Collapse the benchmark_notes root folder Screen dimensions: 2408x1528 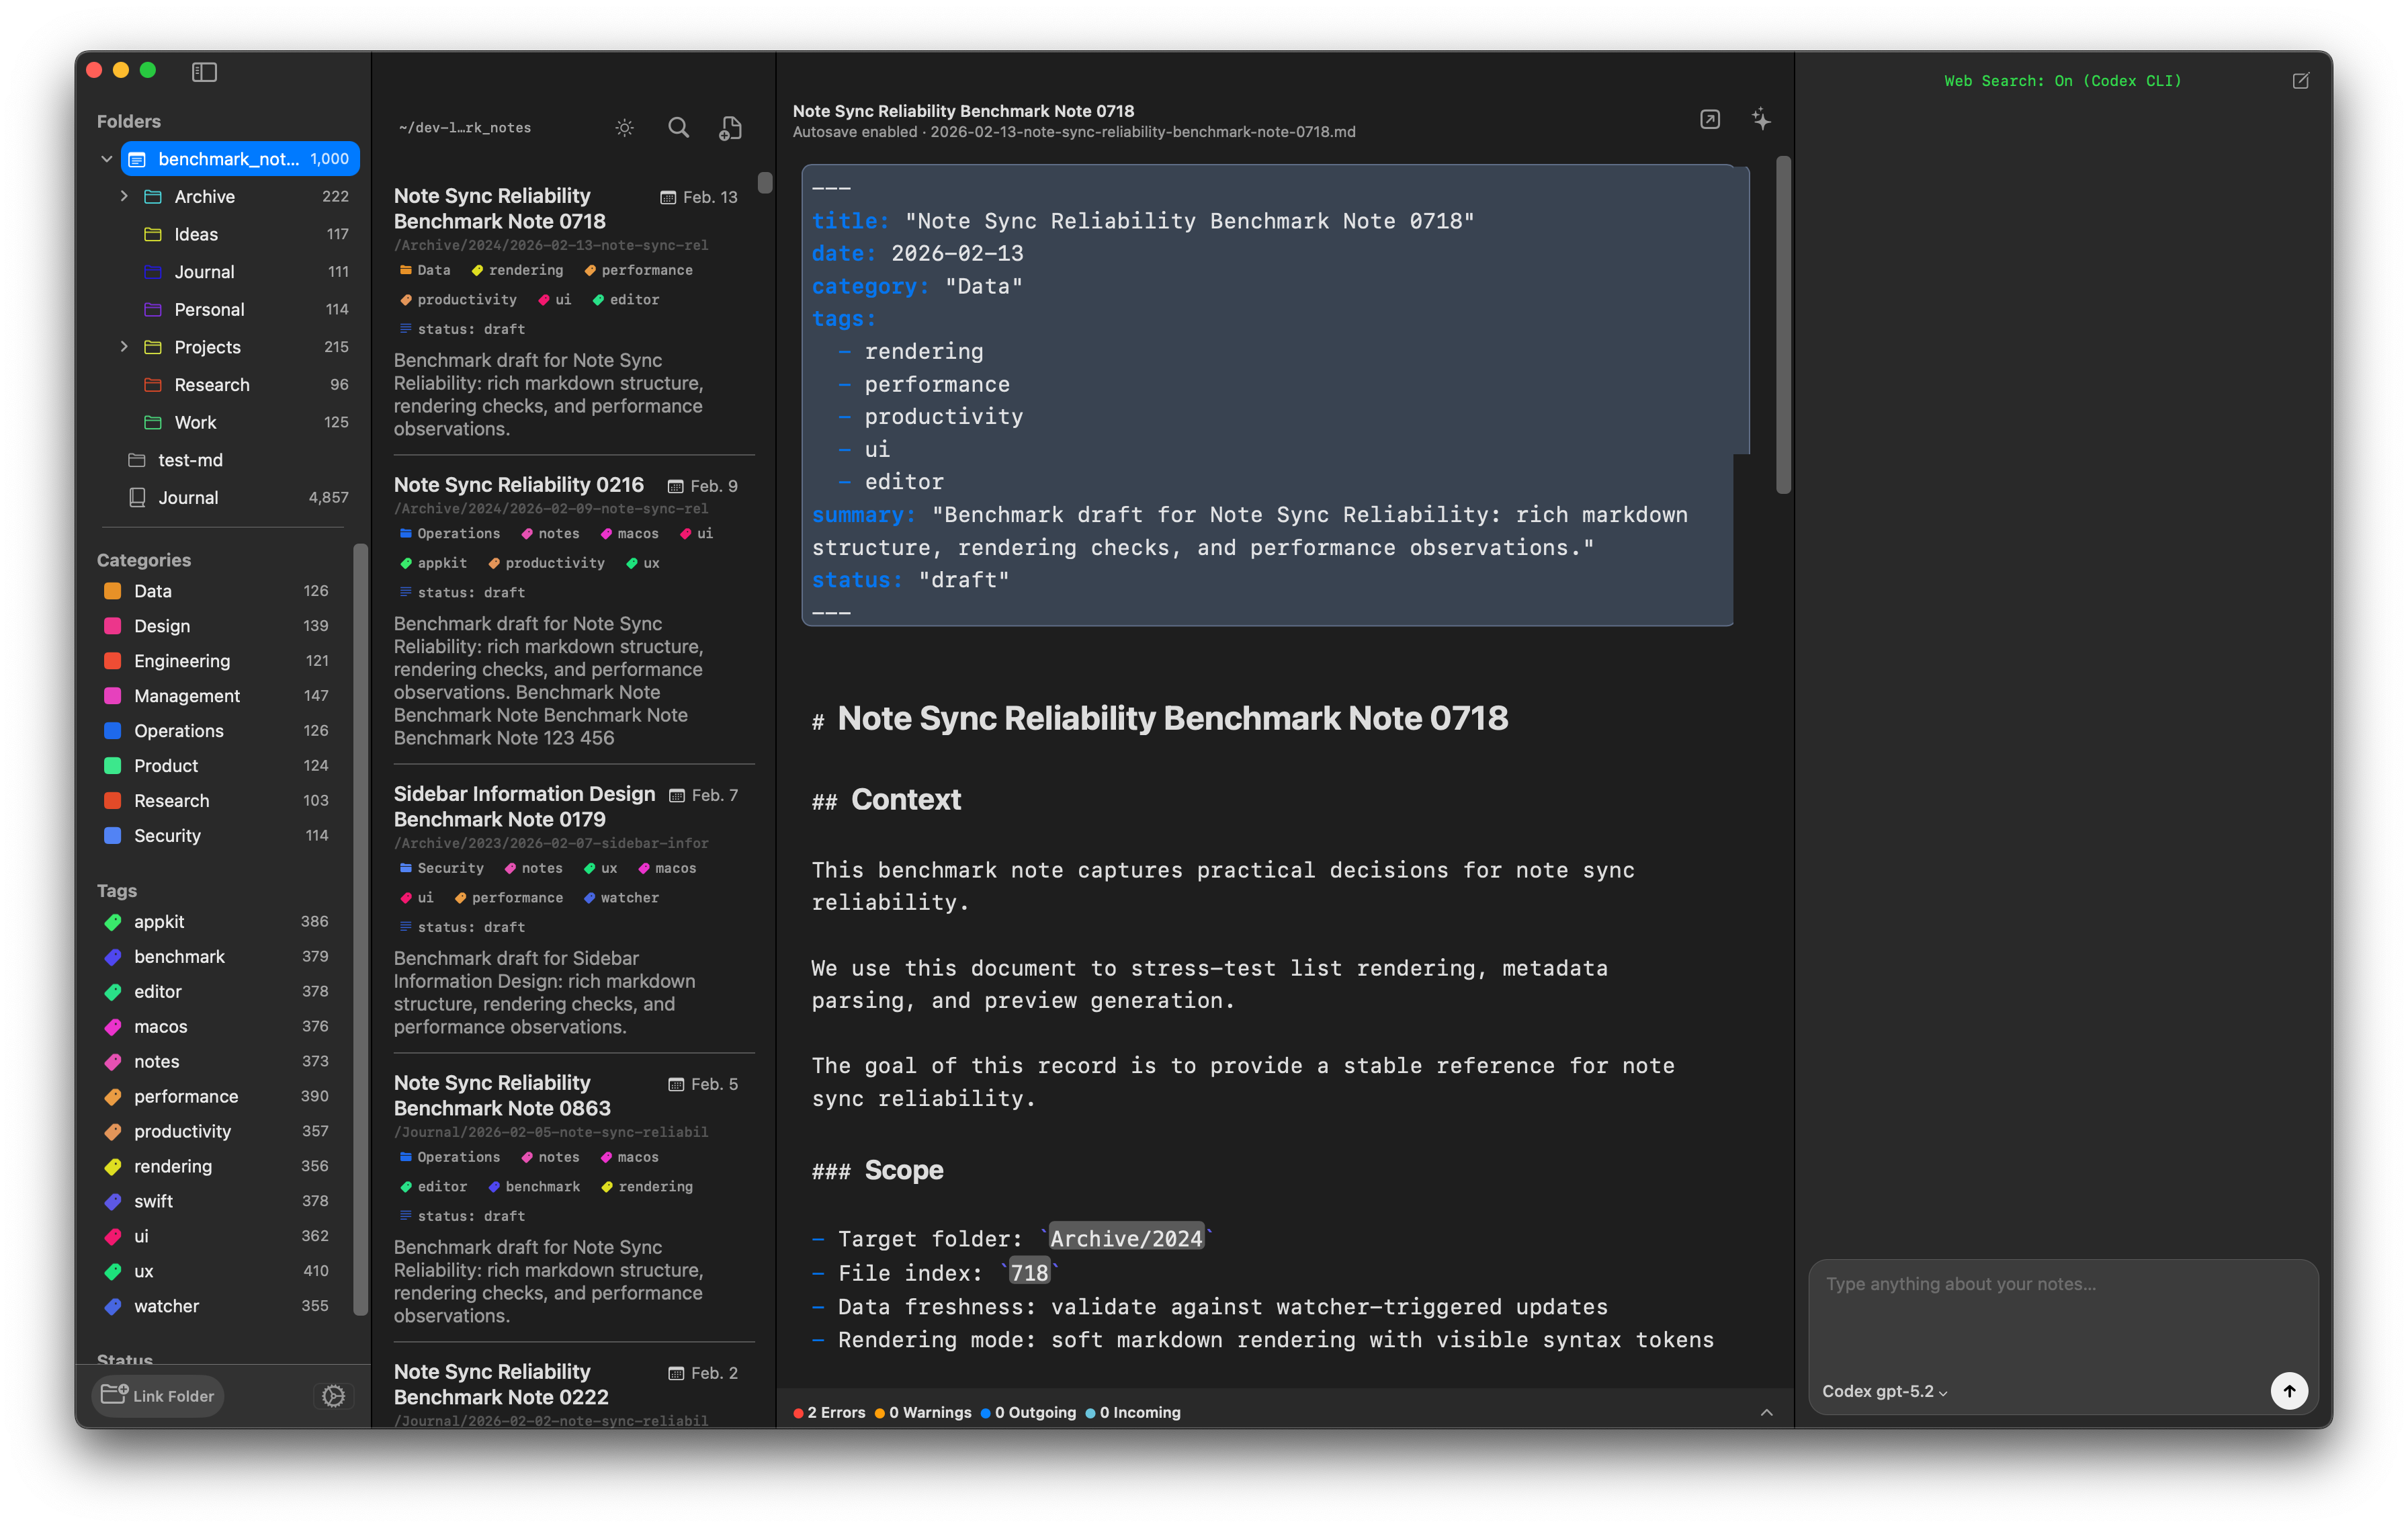point(107,159)
